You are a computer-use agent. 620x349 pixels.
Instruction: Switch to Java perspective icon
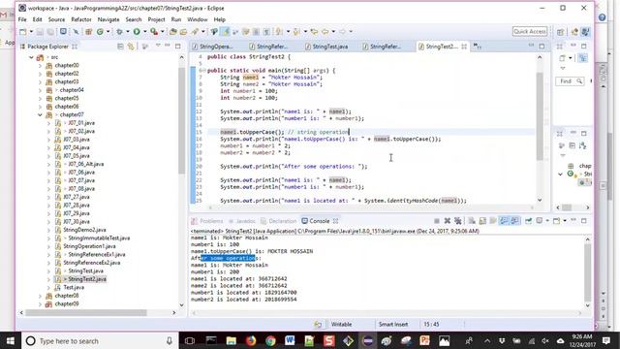[585, 32]
